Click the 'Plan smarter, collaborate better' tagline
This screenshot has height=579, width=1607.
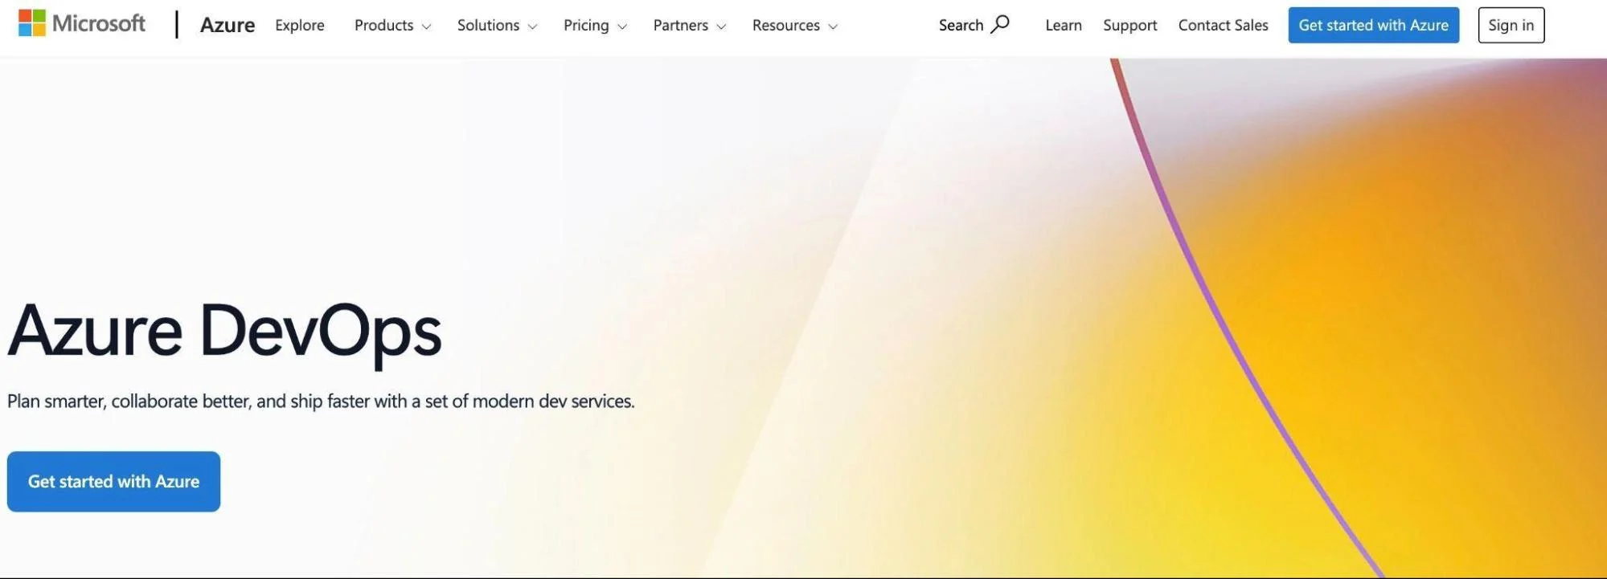point(321,401)
